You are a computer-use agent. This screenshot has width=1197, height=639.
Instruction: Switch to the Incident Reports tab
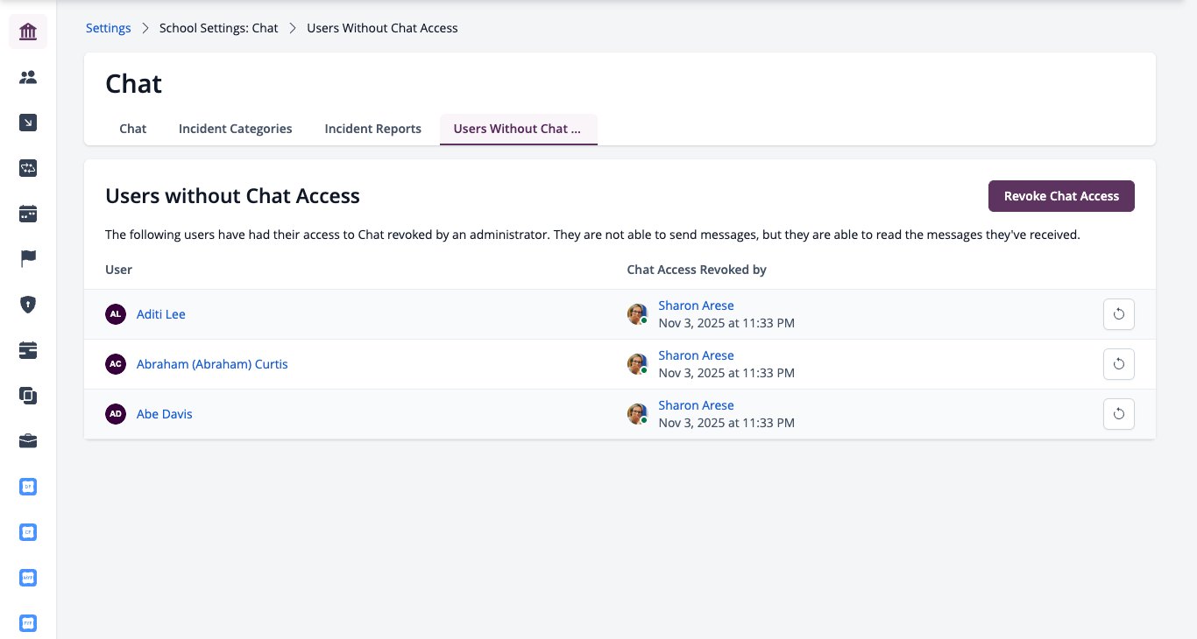tap(372, 129)
